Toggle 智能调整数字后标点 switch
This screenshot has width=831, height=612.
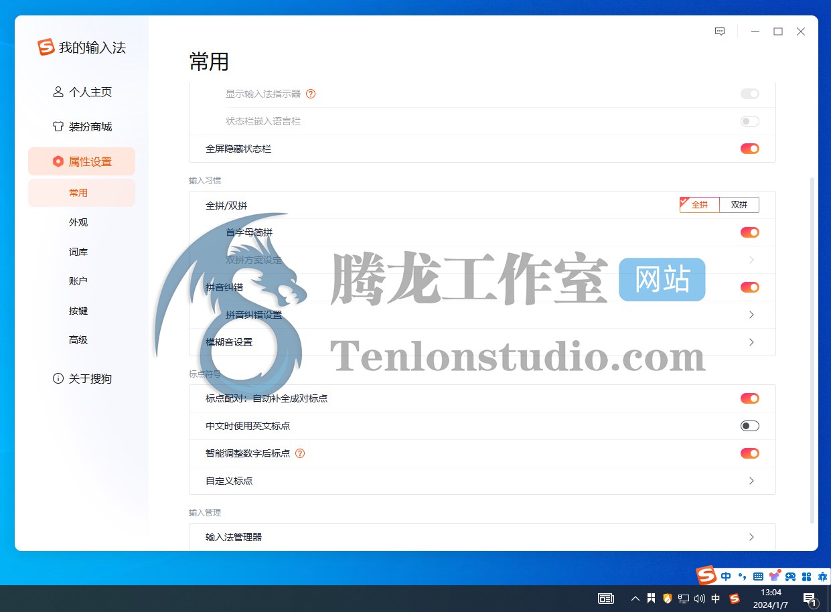(750, 453)
